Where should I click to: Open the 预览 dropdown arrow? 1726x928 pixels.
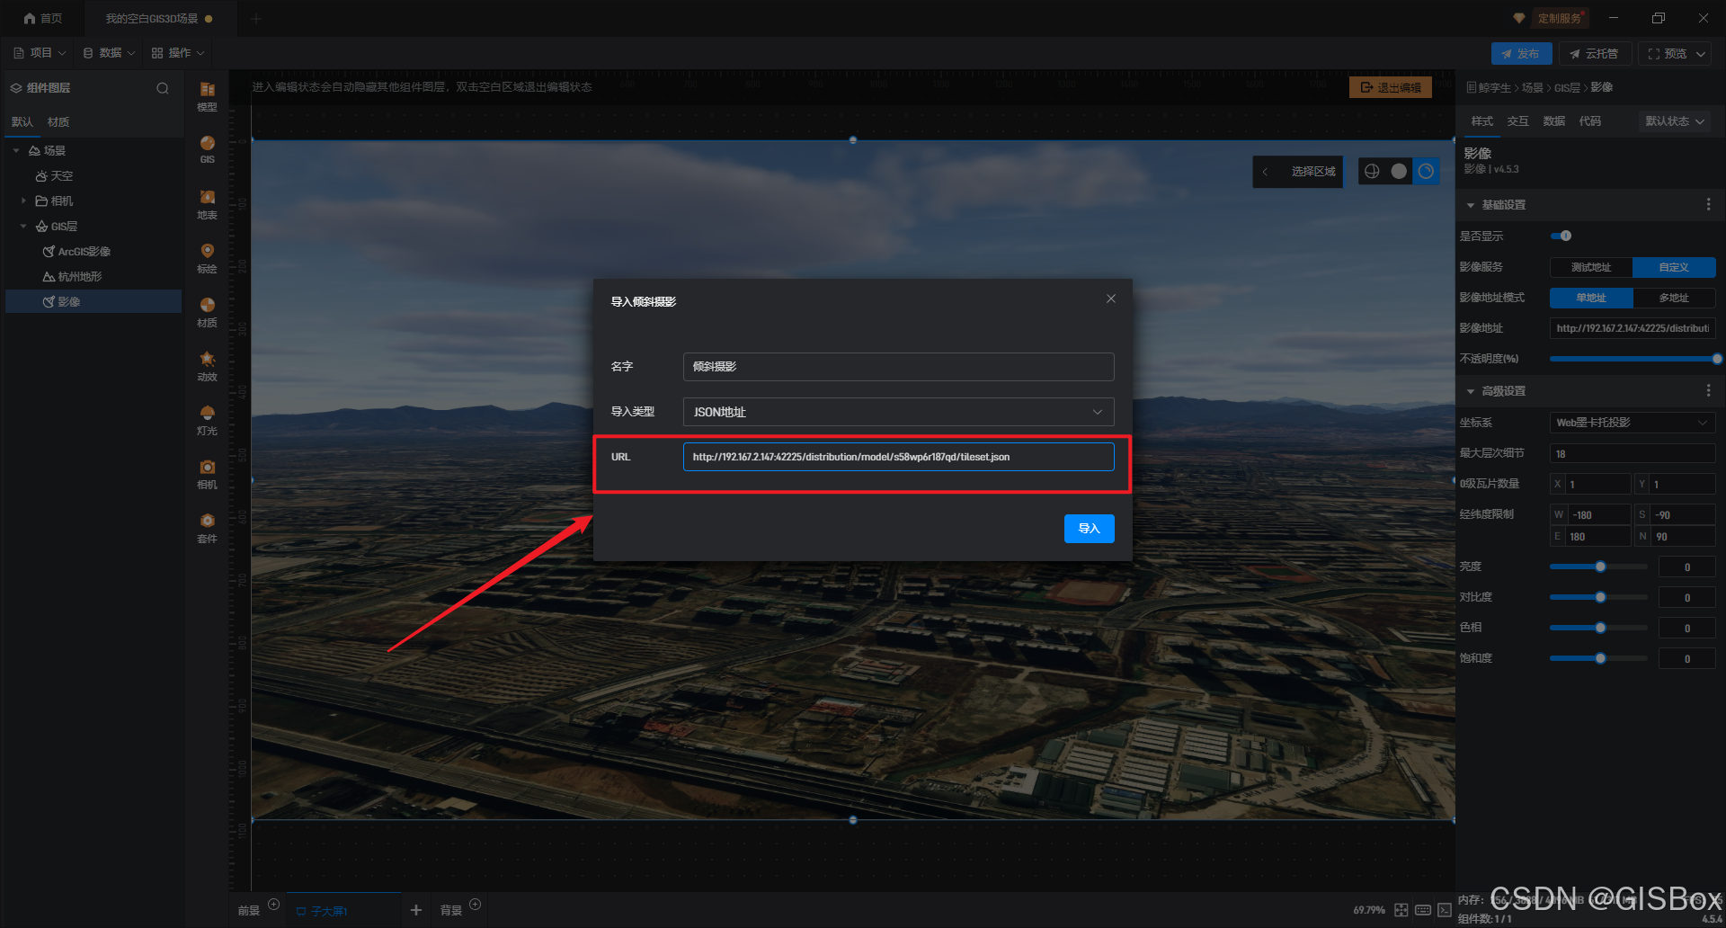coord(1701,54)
